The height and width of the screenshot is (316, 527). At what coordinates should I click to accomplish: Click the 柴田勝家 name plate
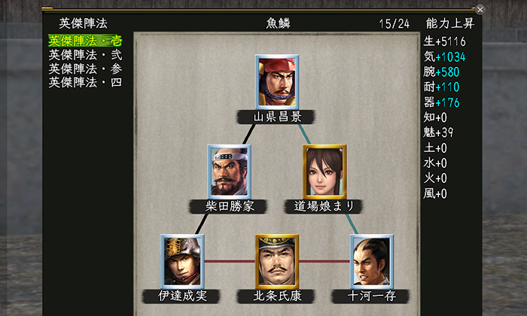coord(228,206)
